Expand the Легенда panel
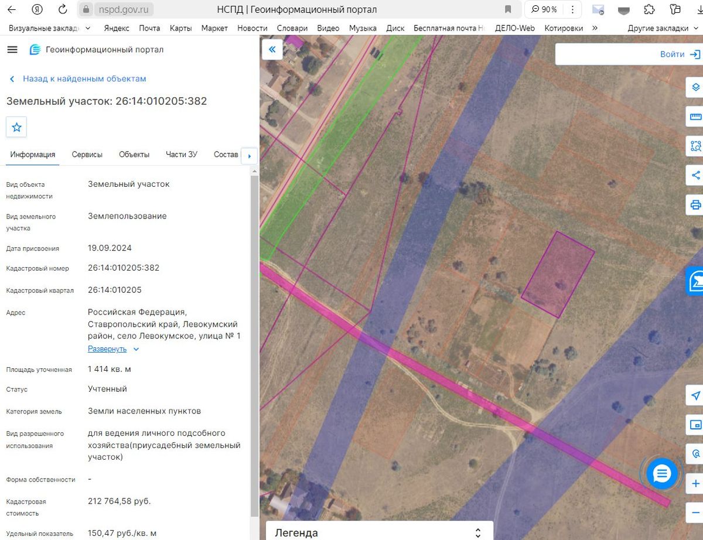 pos(478,533)
